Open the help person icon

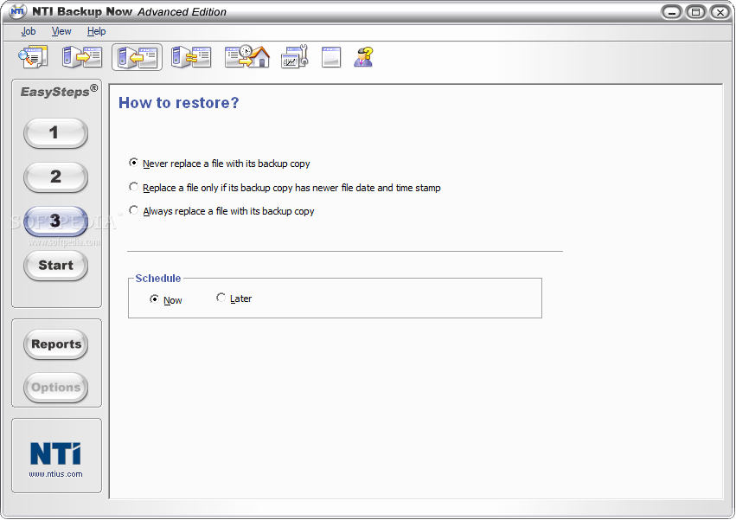[x=364, y=57]
